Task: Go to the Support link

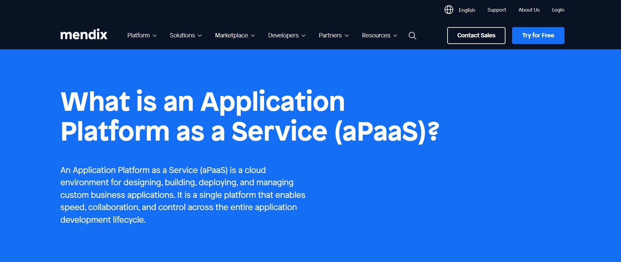Action: pos(497,10)
